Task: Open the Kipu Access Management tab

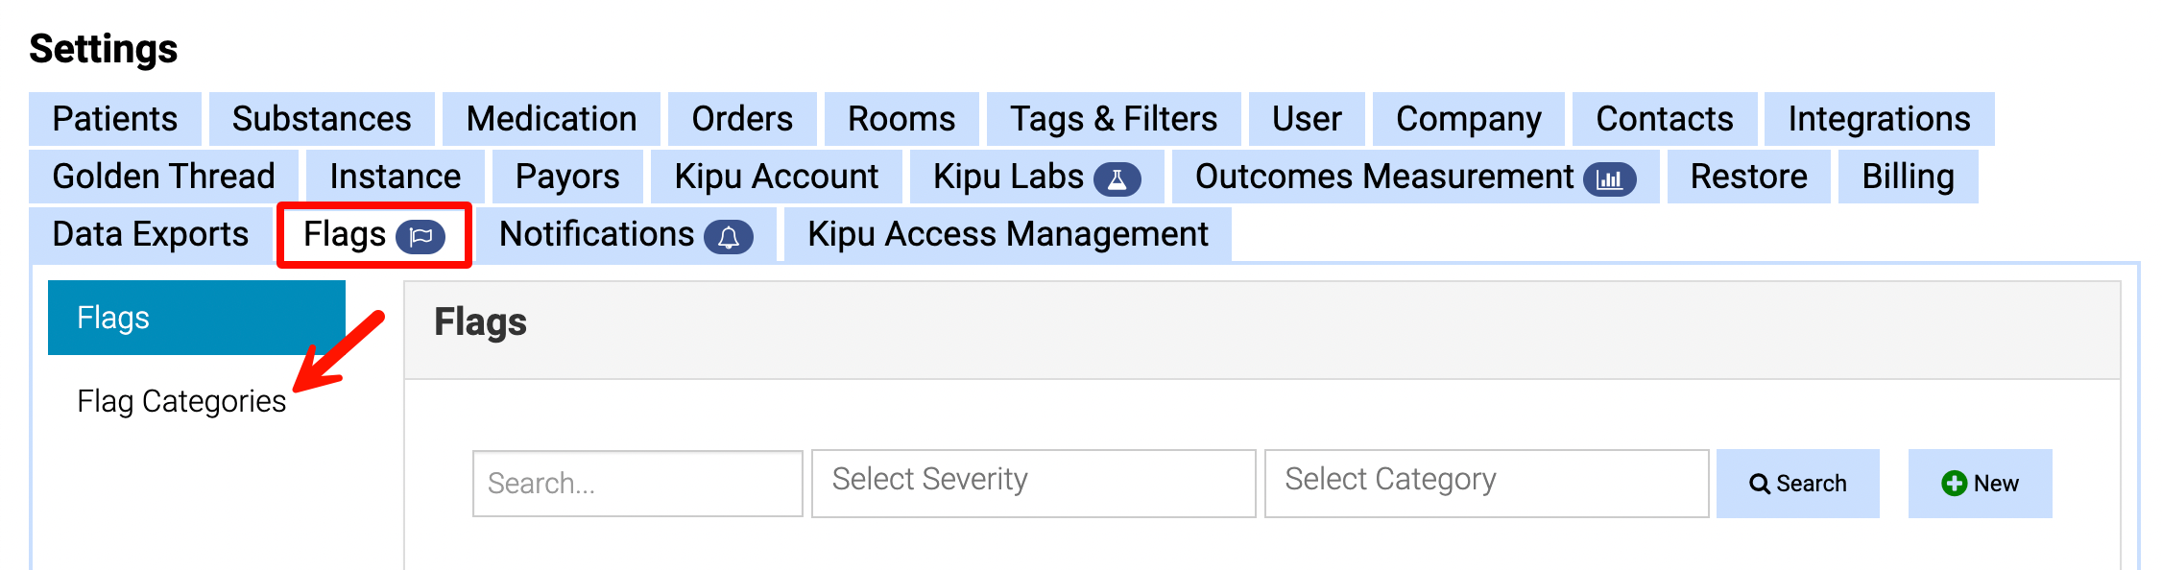Action: pos(1006,234)
